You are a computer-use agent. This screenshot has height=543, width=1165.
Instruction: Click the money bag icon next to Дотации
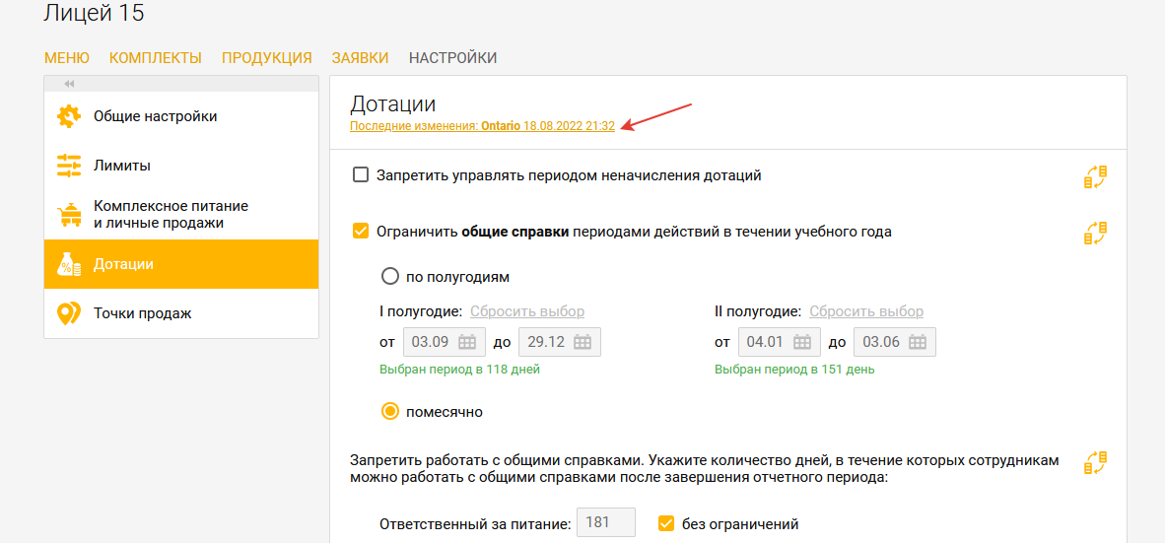69,264
